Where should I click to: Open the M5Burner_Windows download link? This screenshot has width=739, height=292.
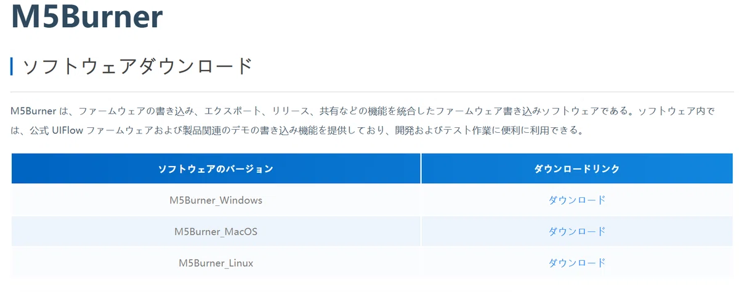pyautogui.click(x=577, y=200)
